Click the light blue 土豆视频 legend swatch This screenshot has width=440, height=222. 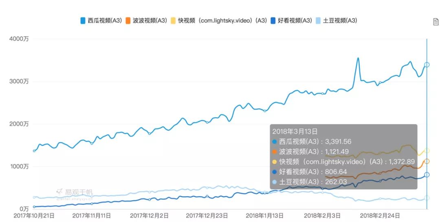318,20
